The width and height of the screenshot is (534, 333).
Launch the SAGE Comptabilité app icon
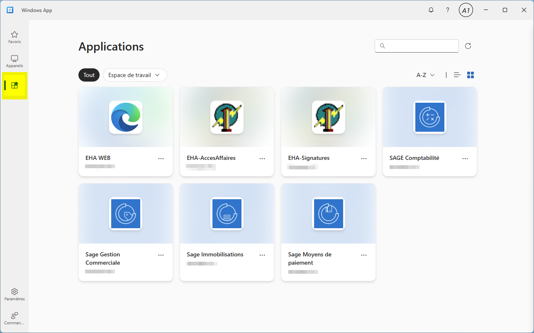430,117
